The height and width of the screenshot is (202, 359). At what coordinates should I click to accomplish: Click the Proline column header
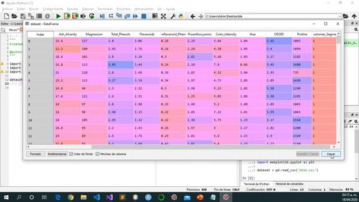tap(302, 34)
